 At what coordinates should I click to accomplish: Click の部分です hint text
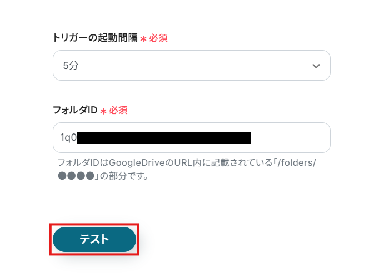click(124, 176)
